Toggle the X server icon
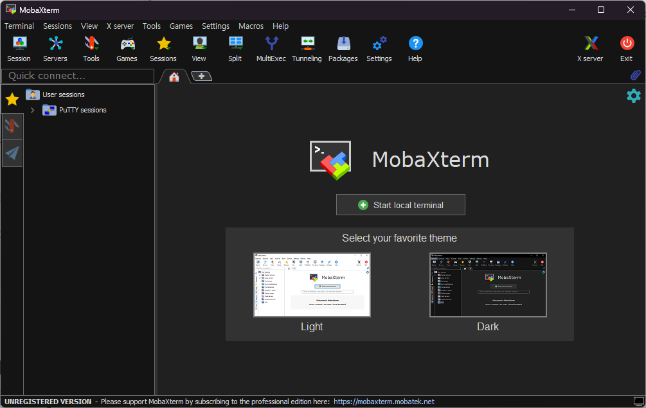This screenshot has width=646, height=408. pos(590,43)
